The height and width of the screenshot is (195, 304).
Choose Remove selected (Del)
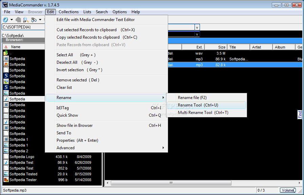click(x=107, y=80)
